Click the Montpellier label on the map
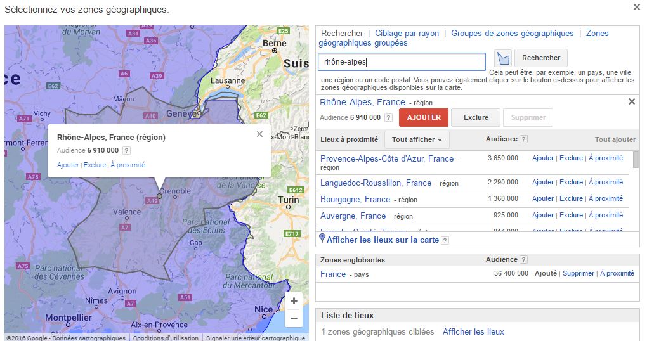The image size is (654, 341). pyautogui.click(x=68, y=318)
